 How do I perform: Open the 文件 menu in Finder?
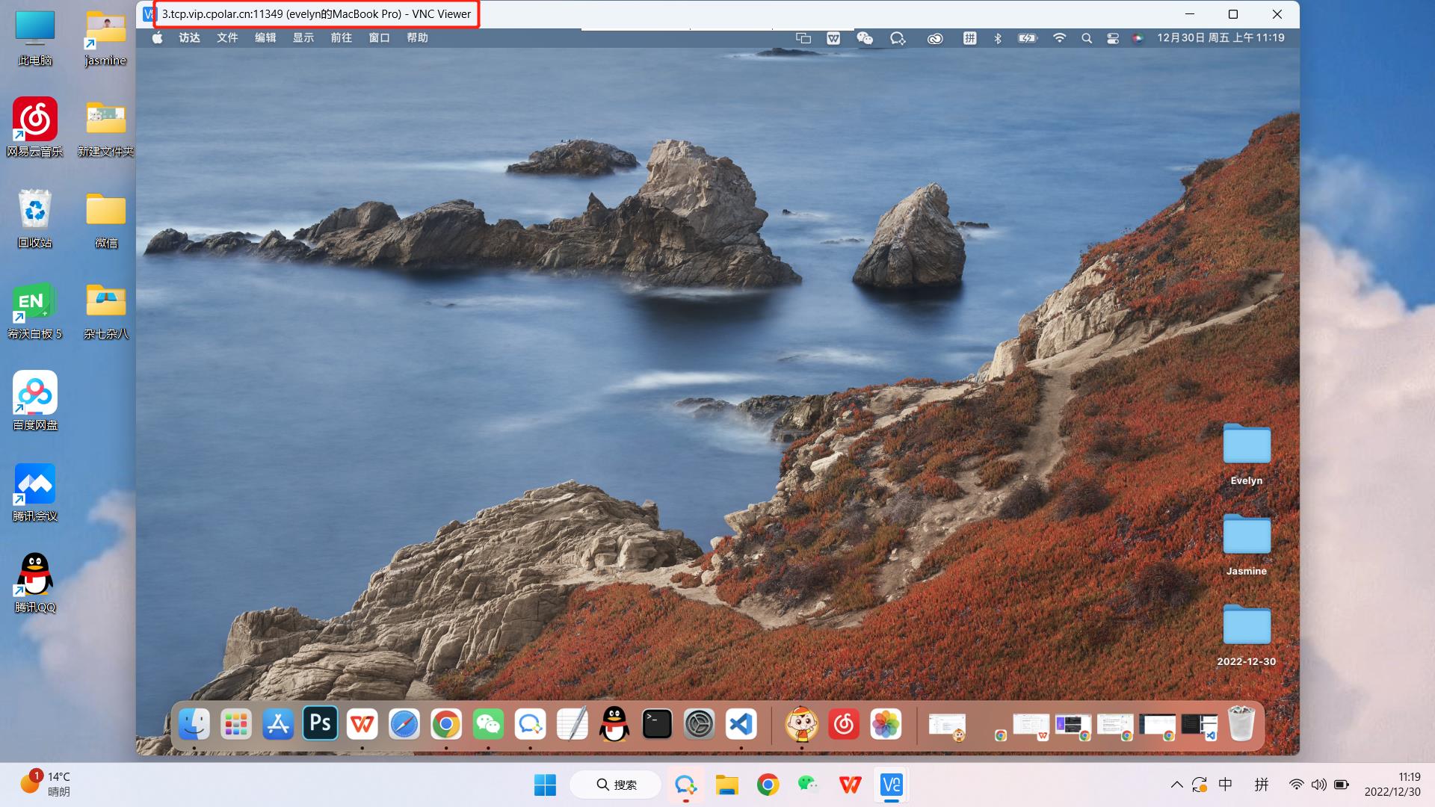pyautogui.click(x=227, y=38)
